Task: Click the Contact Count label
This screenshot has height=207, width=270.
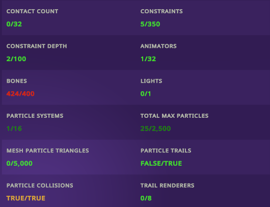Action: [32, 11]
